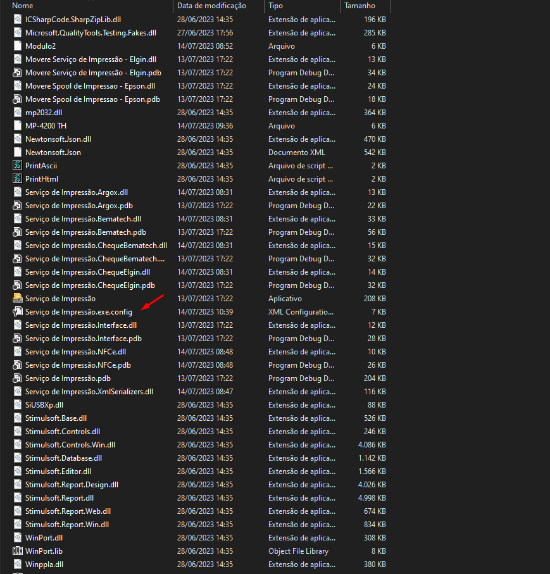This screenshot has width=550, height=574.
Task: Click the 542 KB size cell
Action: 375,153
